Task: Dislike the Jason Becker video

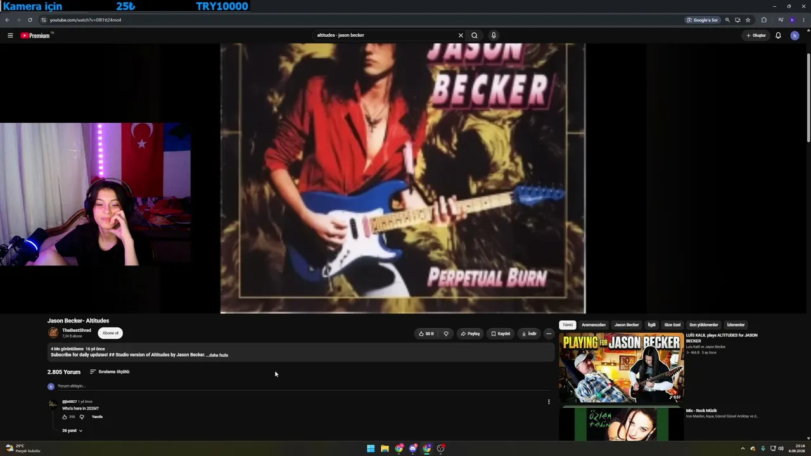Action: click(446, 334)
